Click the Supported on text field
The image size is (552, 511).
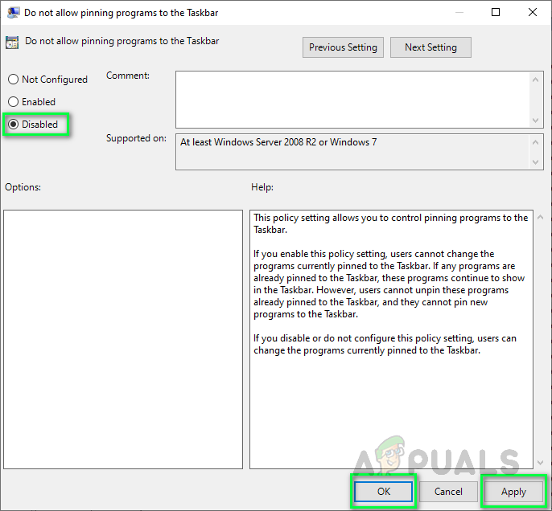[352, 152]
